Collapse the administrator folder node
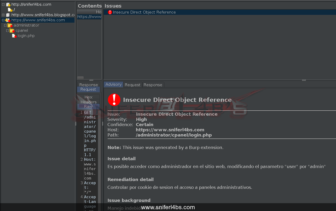The width and height of the screenshot is (336, 211). (x=5, y=25)
